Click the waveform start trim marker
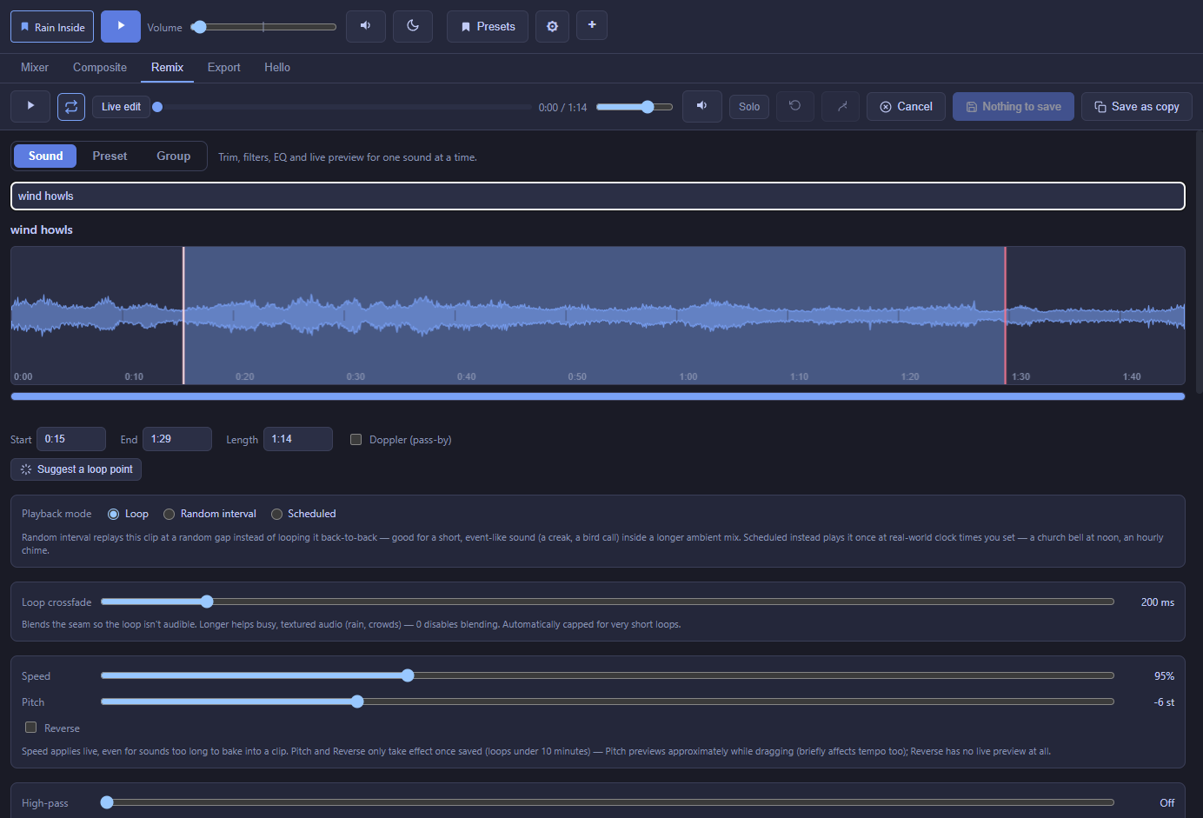This screenshot has width=1203, height=818. (x=183, y=316)
